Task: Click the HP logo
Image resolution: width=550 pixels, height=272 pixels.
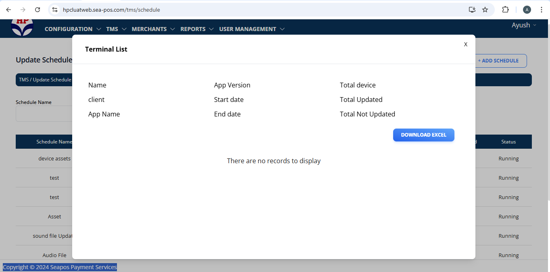Action: click(22, 27)
